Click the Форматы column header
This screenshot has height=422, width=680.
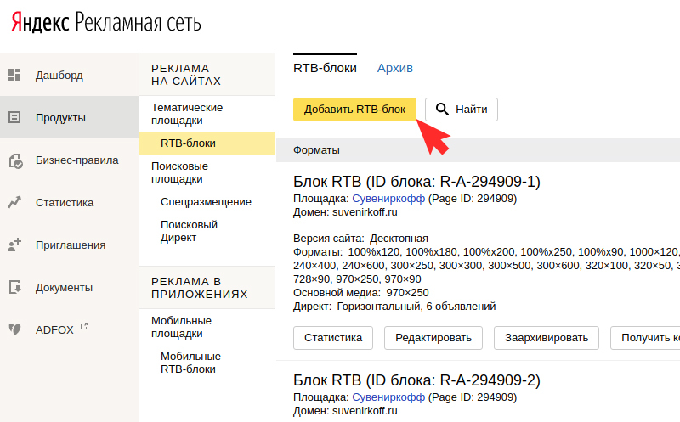point(316,150)
